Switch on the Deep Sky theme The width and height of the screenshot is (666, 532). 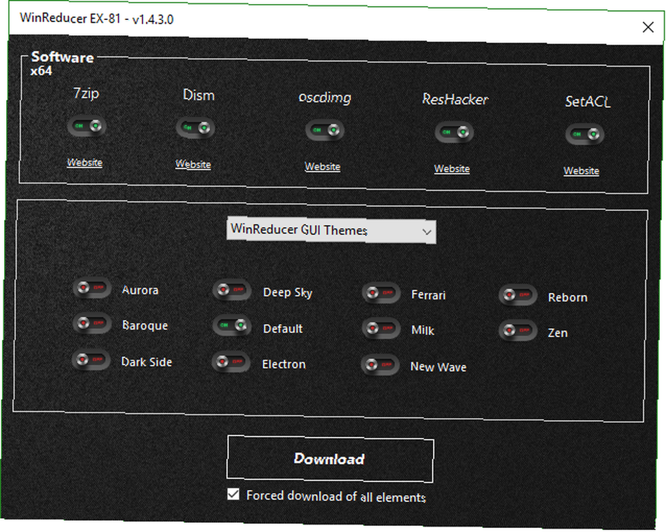click(232, 290)
